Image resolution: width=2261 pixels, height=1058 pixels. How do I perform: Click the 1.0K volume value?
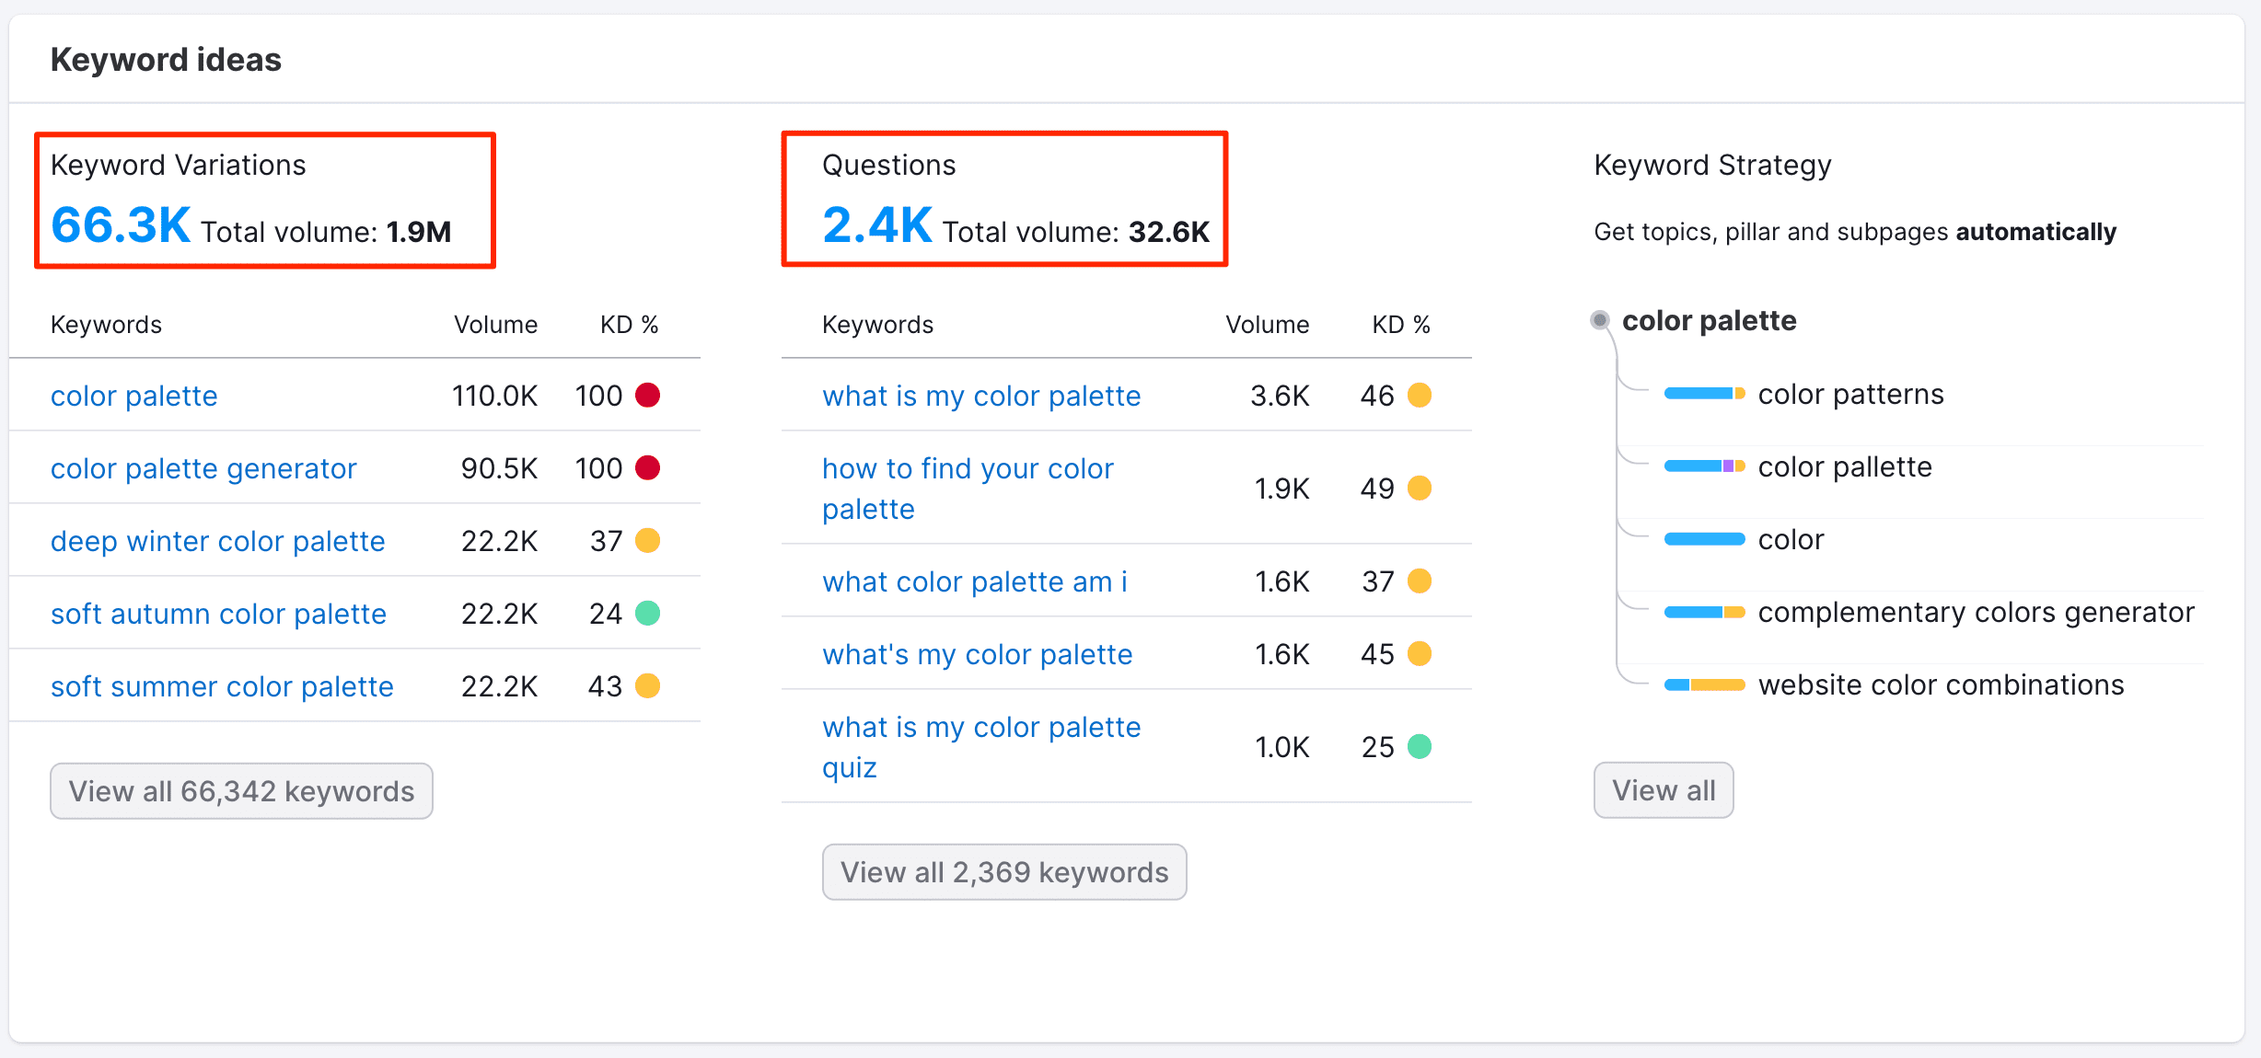(1281, 747)
